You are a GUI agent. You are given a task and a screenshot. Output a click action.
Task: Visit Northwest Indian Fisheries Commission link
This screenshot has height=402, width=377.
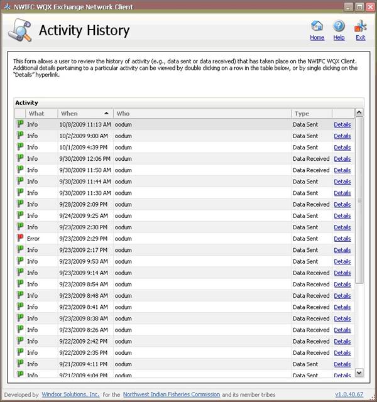[x=171, y=394]
